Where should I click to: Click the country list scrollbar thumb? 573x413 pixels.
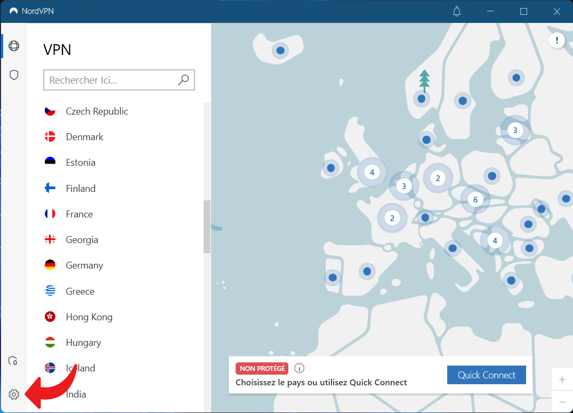coord(207,226)
